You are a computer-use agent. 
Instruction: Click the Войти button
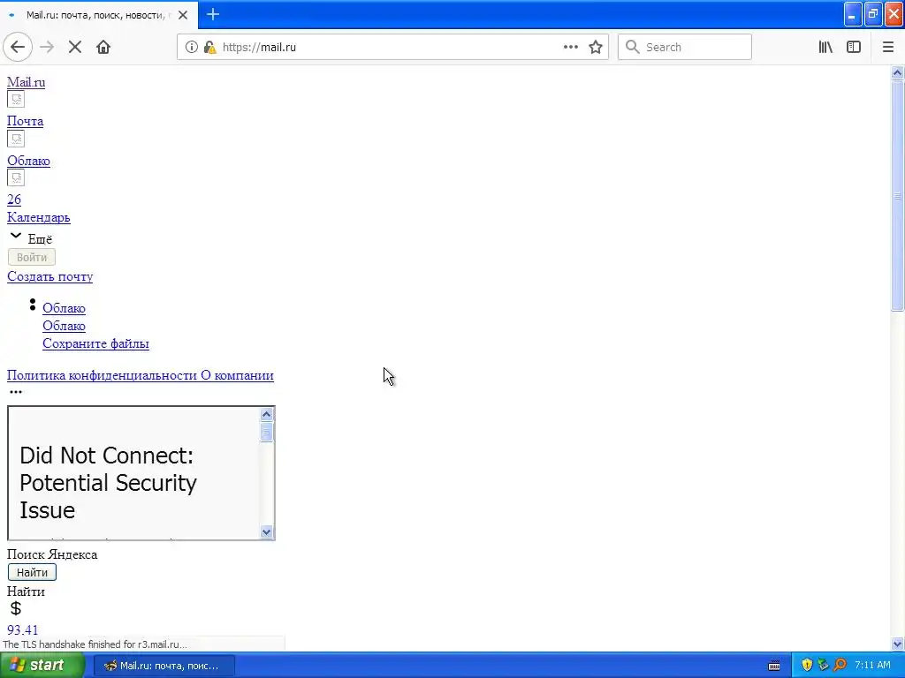[x=32, y=257]
